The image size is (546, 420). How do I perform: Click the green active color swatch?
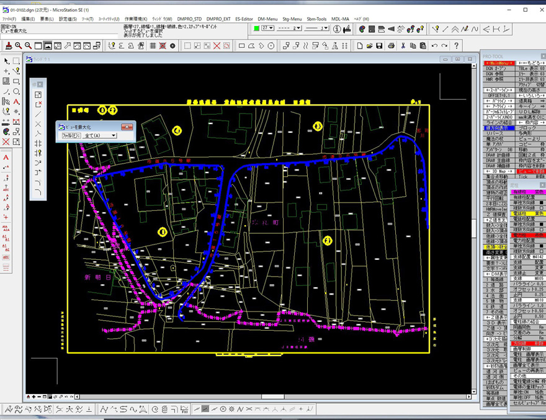point(256,29)
